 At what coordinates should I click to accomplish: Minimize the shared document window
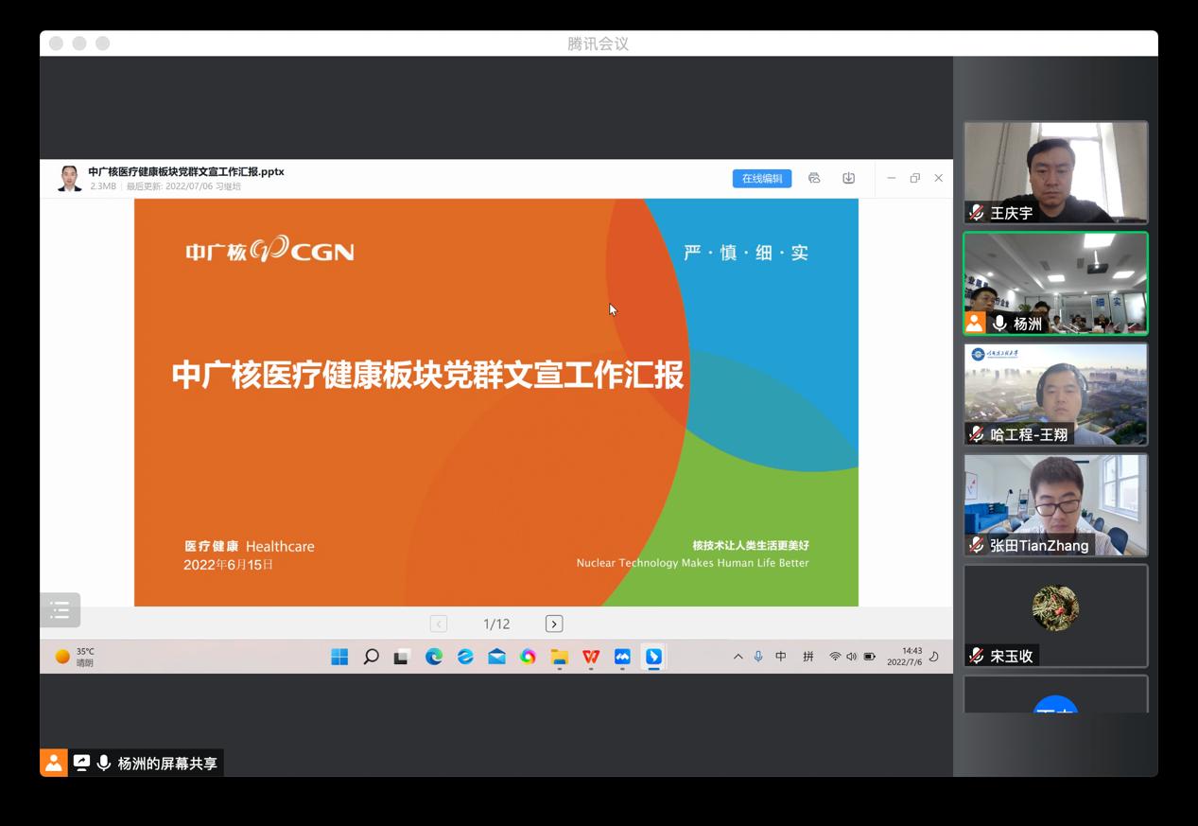click(891, 178)
